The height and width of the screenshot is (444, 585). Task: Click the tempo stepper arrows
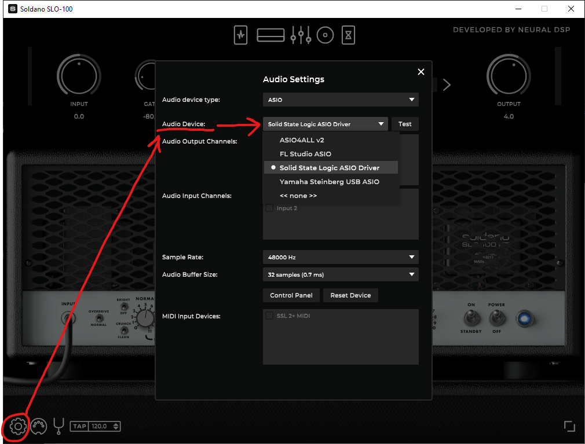click(x=116, y=426)
